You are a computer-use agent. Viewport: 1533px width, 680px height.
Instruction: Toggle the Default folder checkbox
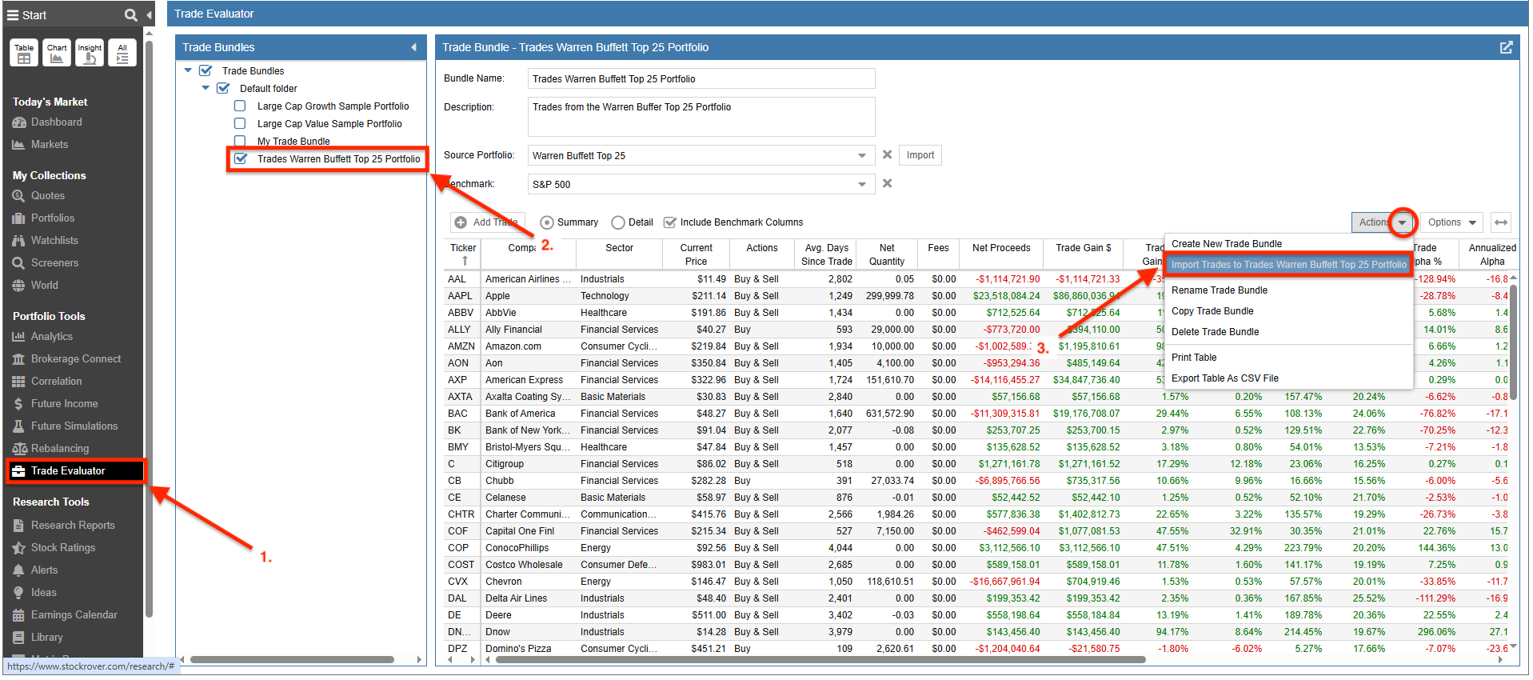223,88
